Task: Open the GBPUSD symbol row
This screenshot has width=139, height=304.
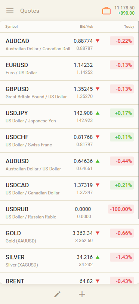Action: pyautogui.click(x=69, y=93)
